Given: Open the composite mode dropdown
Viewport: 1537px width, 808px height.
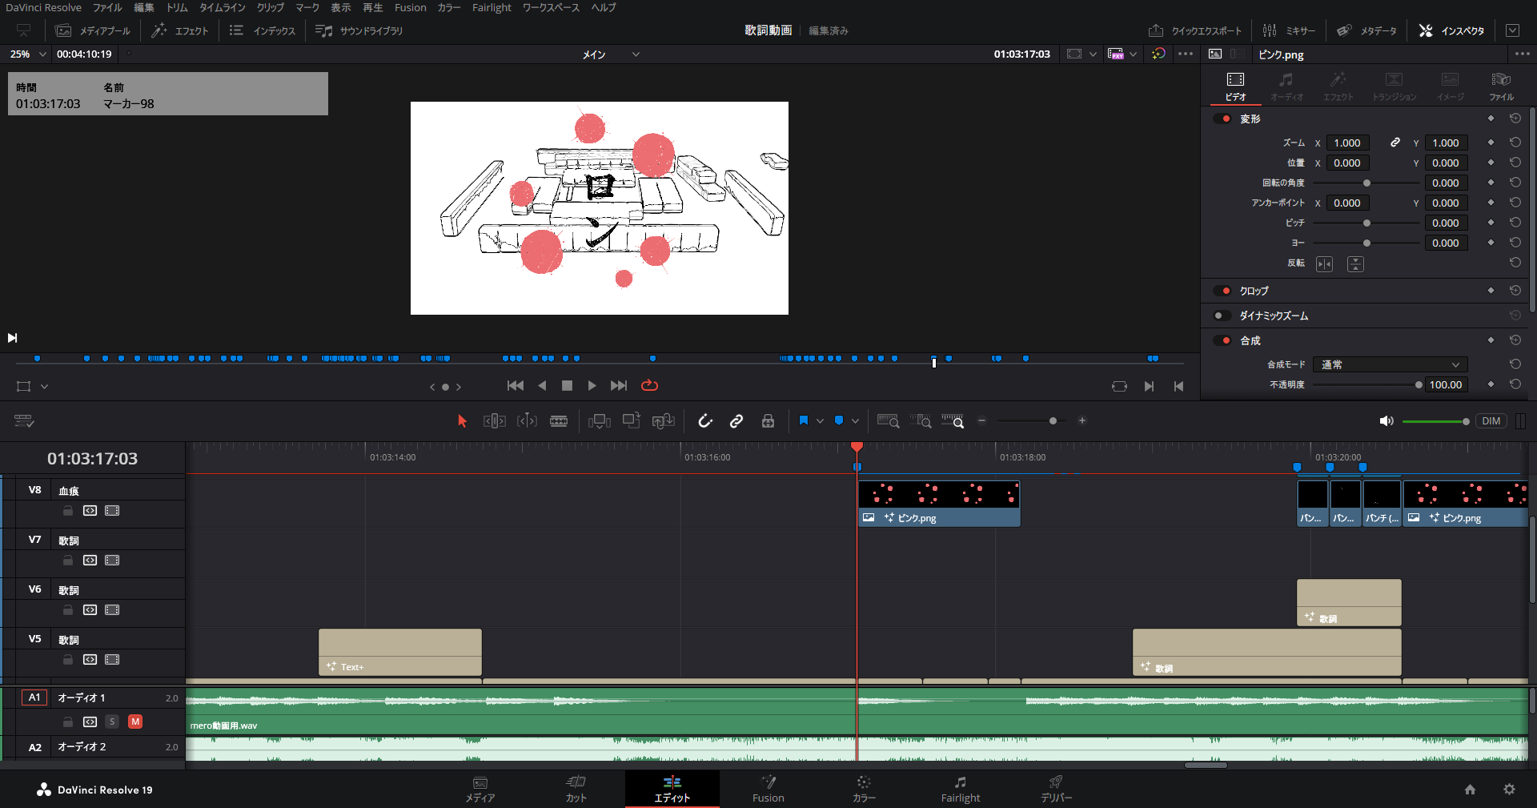Looking at the screenshot, I should point(1390,364).
